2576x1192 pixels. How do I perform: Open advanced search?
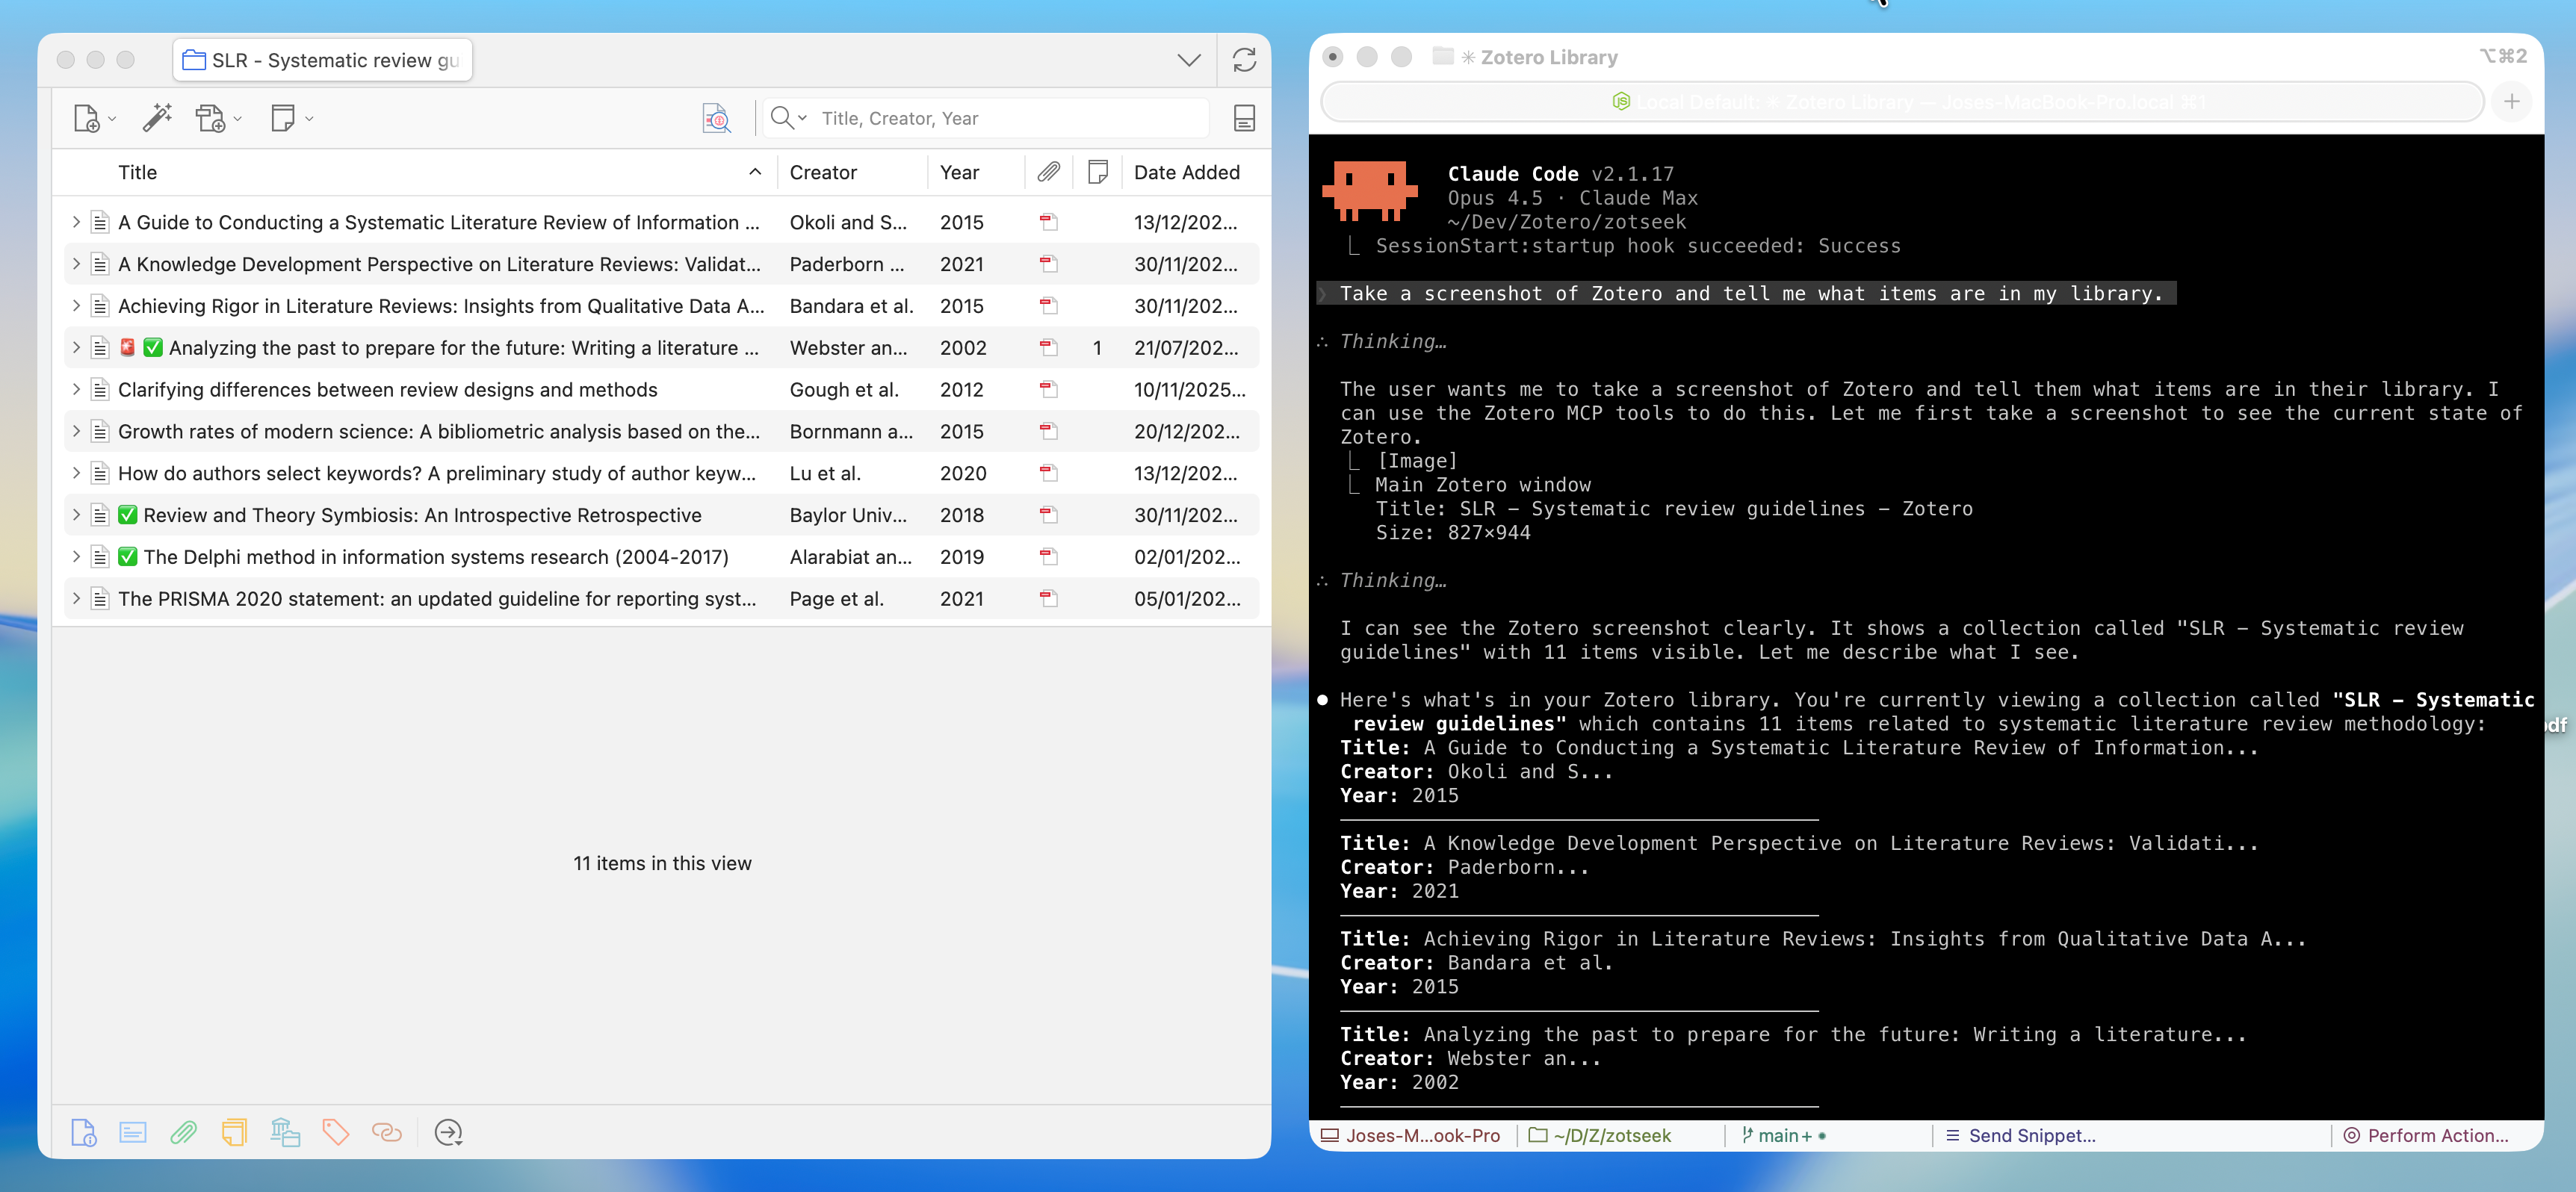coord(716,117)
